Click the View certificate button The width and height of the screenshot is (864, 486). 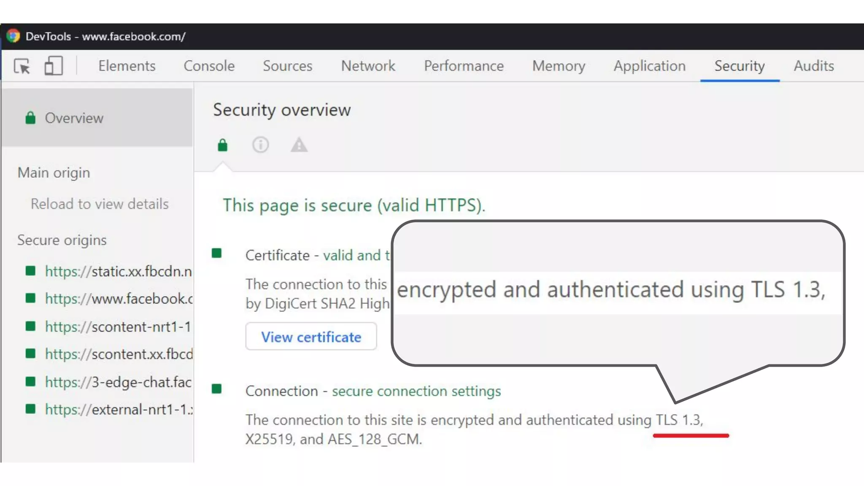coord(311,337)
